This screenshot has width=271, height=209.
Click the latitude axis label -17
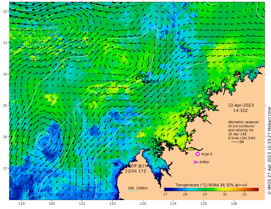point(5,168)
